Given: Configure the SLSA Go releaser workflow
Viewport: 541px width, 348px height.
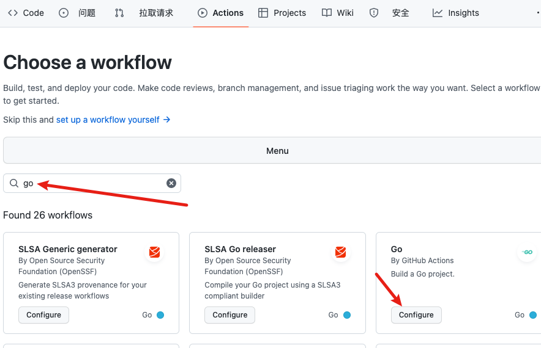Looking at the screenshot, I should (229, 315).
